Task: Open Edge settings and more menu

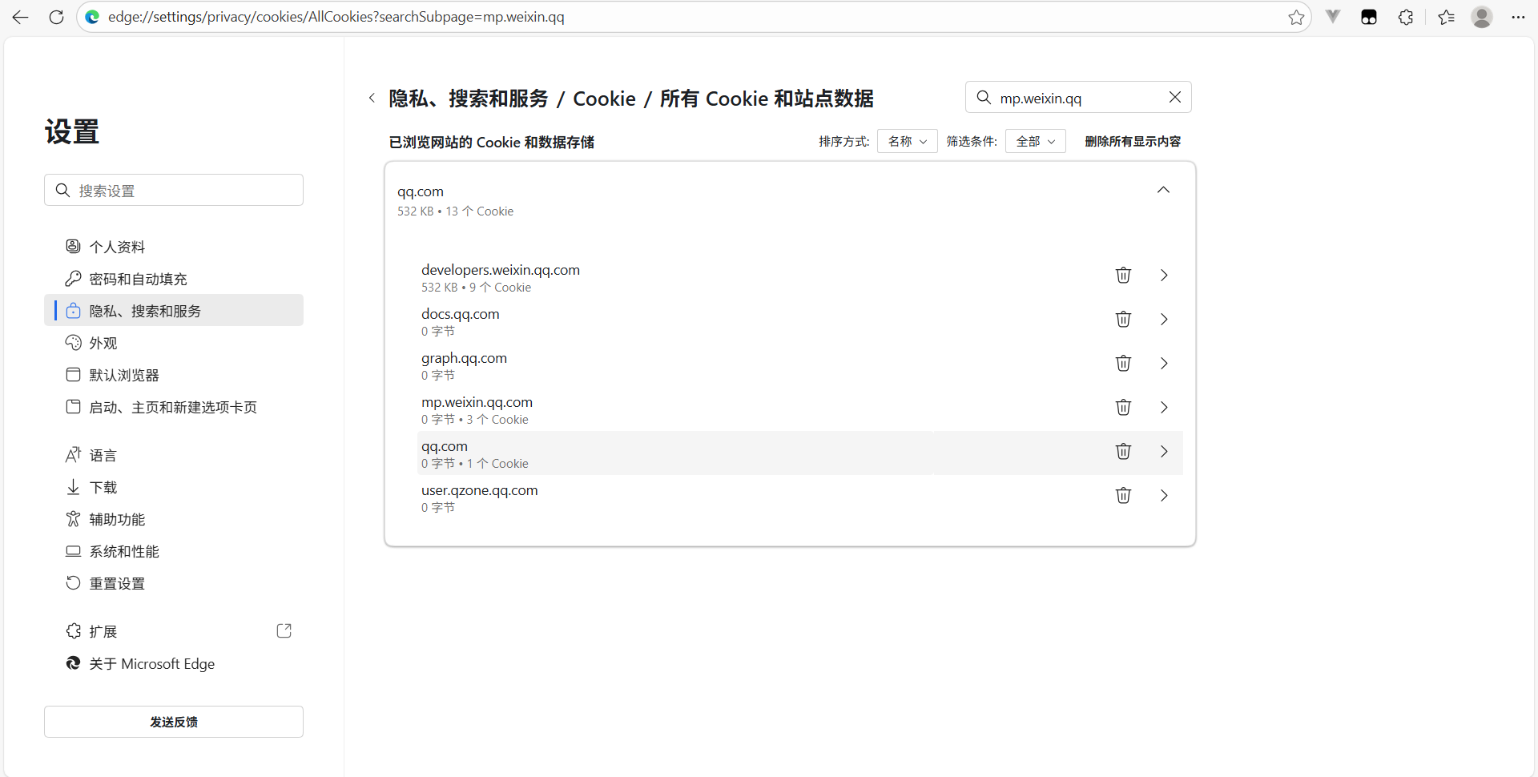Action: [1518, 17]
